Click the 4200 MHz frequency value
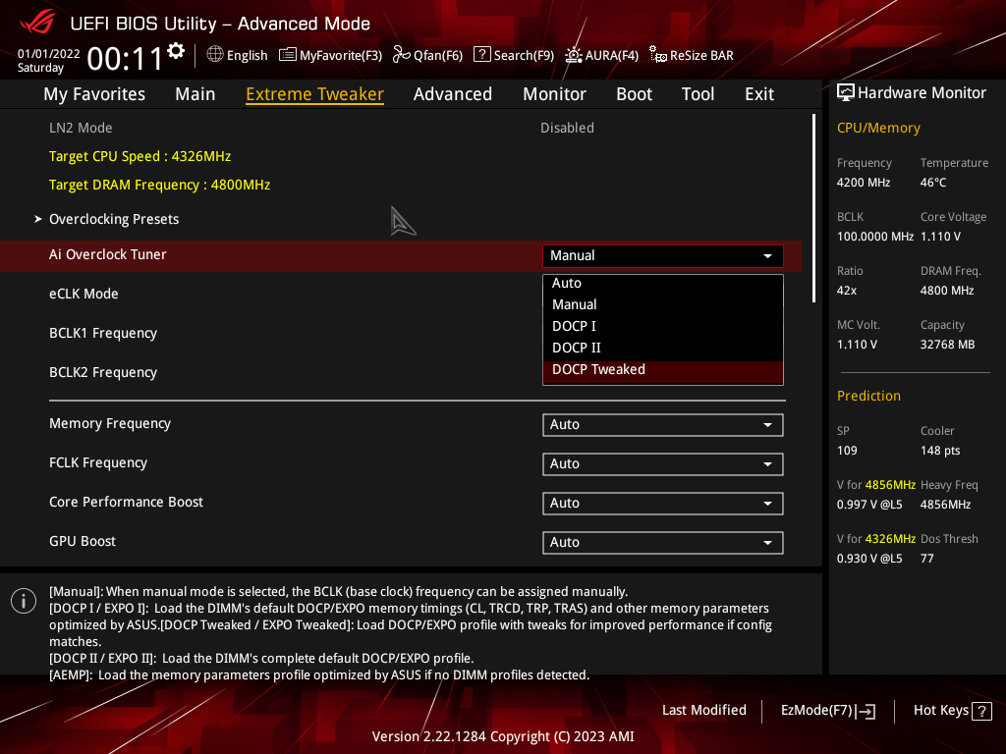Image resolution: width=1006 pixels, height=754 pixels. pyautogui.click(x=864, y=183)
